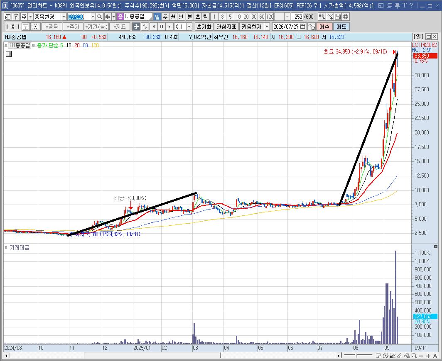
Task: Click the horizontal scrollbar left arrow
Action: pyautogui.click(x=6, y=356)
